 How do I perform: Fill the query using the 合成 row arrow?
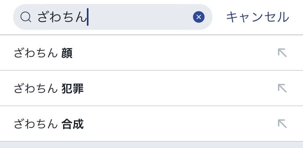point(282,124)
